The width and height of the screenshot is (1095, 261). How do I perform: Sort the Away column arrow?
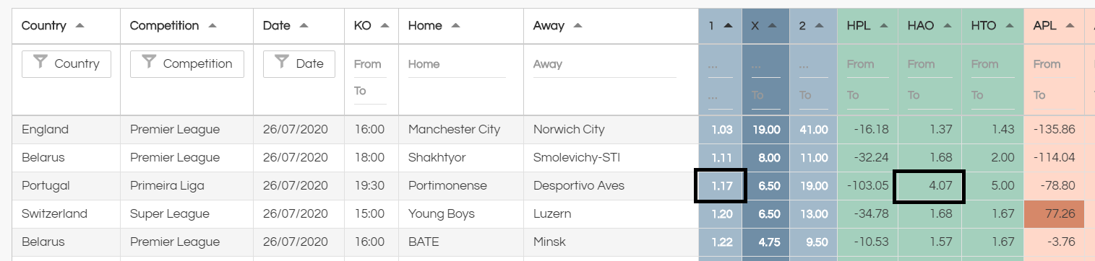pos(577,25)
